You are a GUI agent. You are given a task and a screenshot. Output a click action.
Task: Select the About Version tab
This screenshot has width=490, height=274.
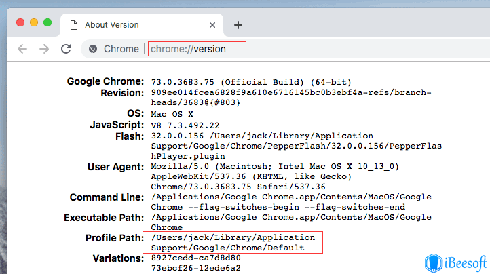[143, 25]
